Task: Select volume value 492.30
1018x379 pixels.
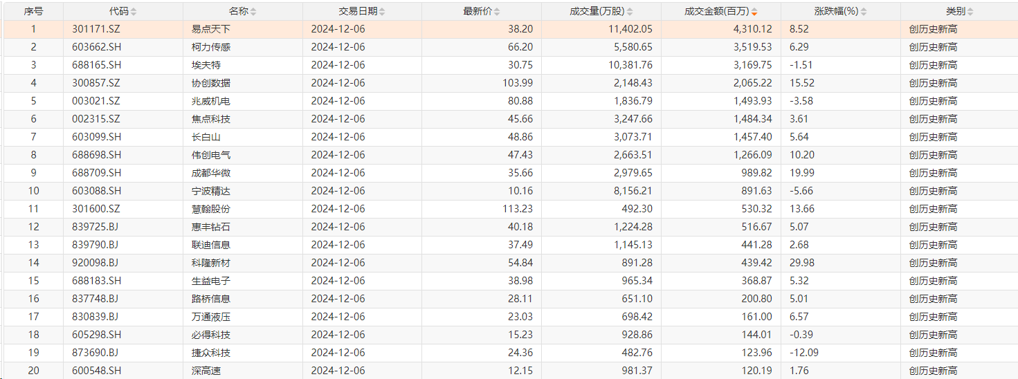Action: (638, 209)
